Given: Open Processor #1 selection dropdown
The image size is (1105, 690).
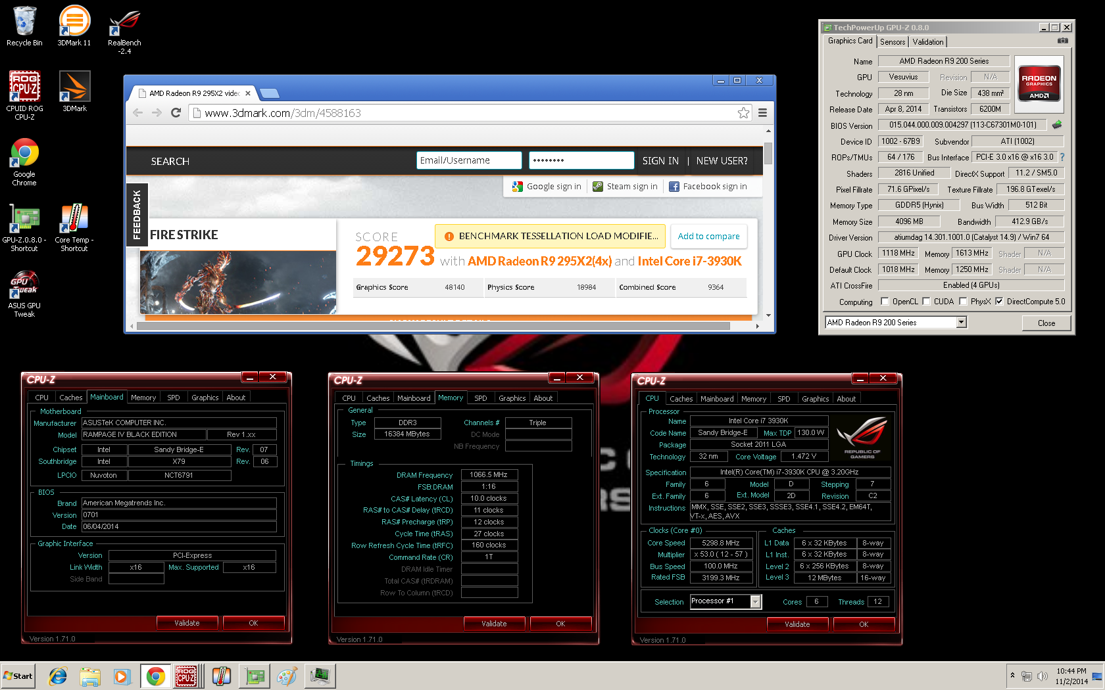Looking at the screenshot, I should [x=755, y=601].
